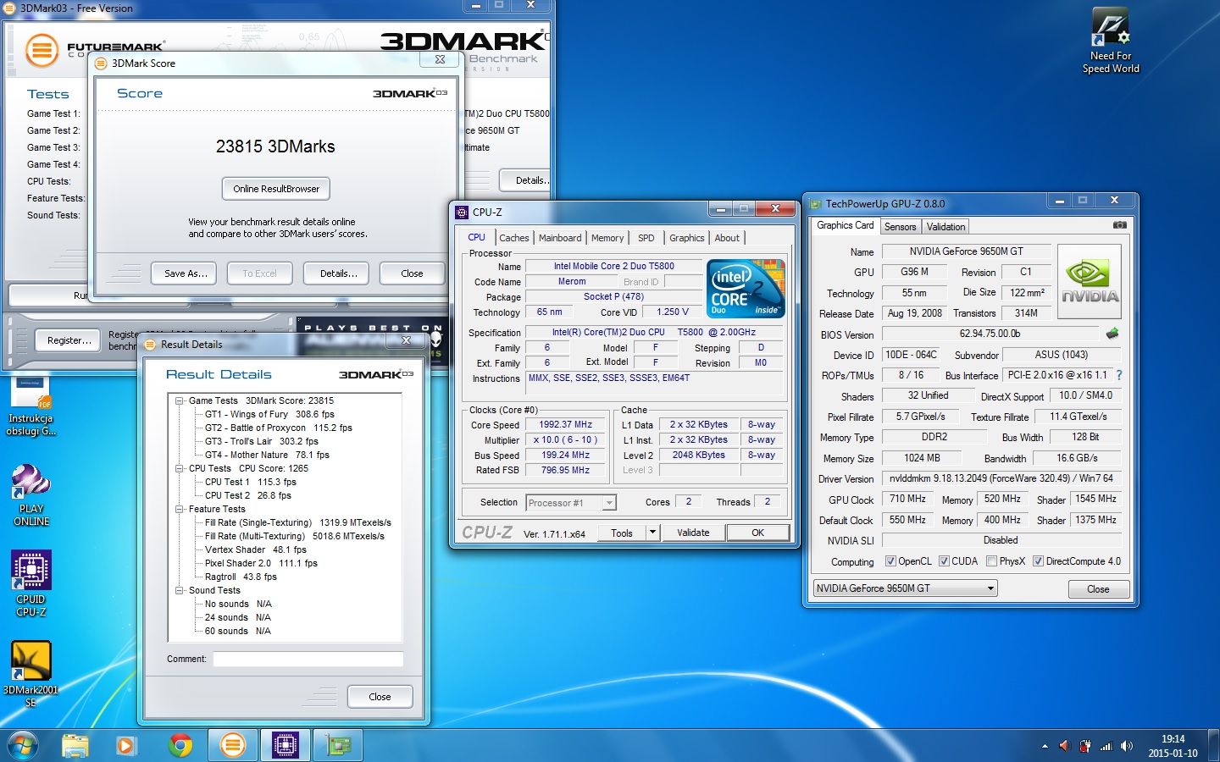
Task: Toggle the OpenCL checkbox
Action: [890, 560]
